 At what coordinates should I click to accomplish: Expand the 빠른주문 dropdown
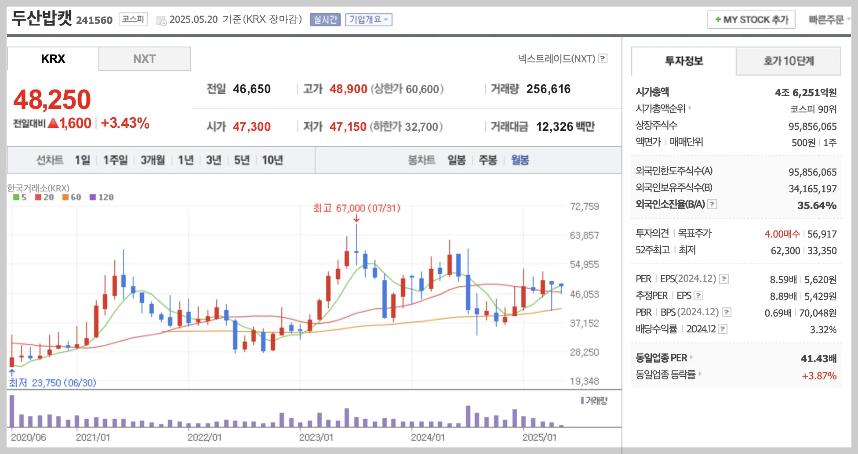830,20
